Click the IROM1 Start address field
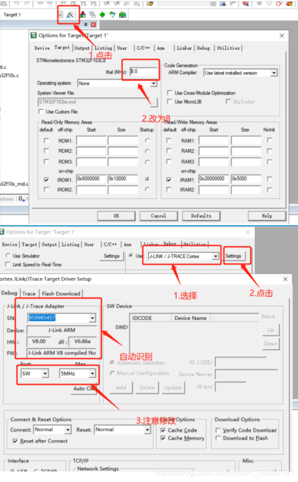This screenshot has width=298, height=482. (91, 179)
